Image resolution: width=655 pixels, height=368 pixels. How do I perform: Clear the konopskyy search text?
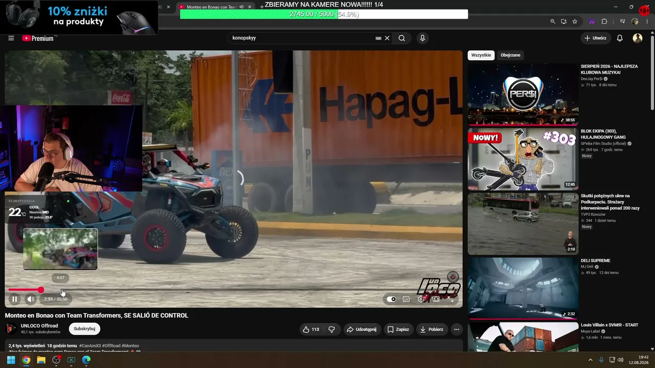tap(387, 38)
